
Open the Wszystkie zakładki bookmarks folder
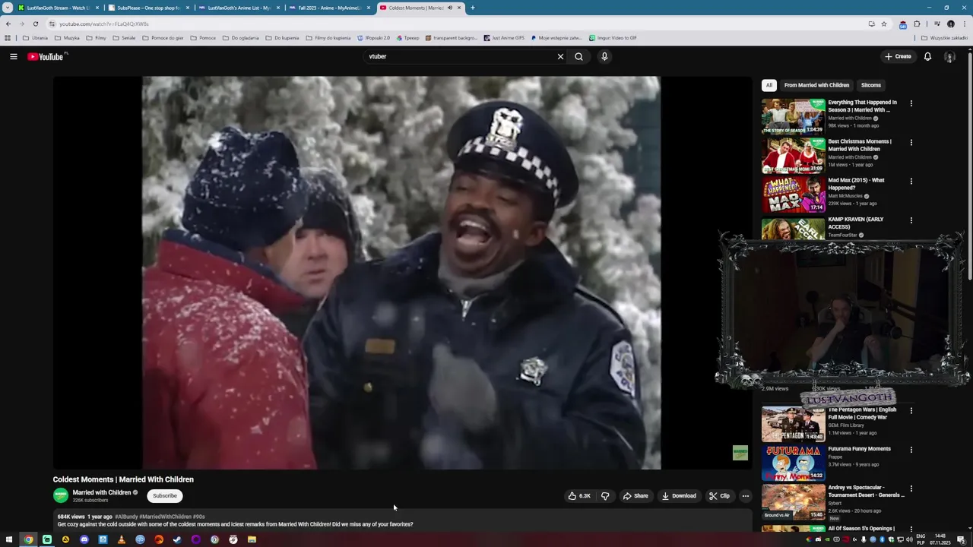click(x=944, y=37)
